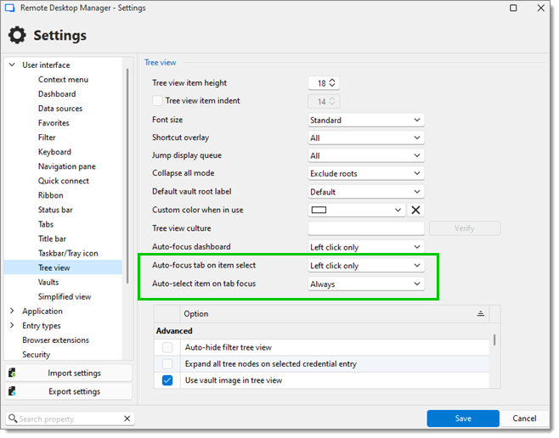Screen dimensions: 559x438
Task: Click the X icon beside custom color dropdown
Action: 416,211
